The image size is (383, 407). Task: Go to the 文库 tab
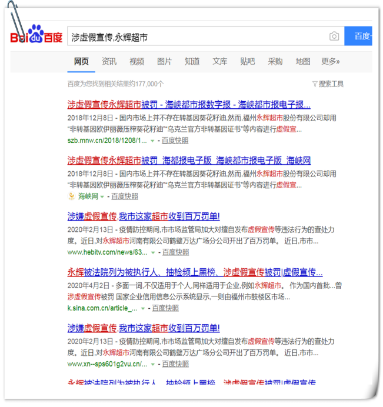(220, 62)
